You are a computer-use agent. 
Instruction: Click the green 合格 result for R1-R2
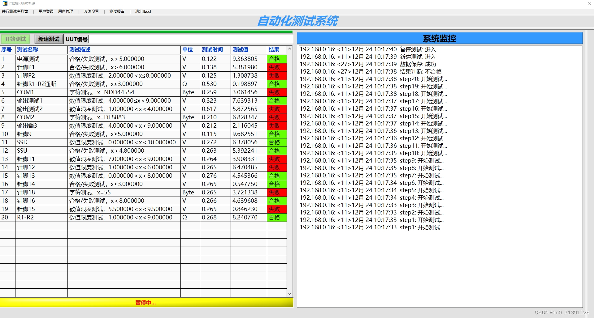[x=277, y=218]
